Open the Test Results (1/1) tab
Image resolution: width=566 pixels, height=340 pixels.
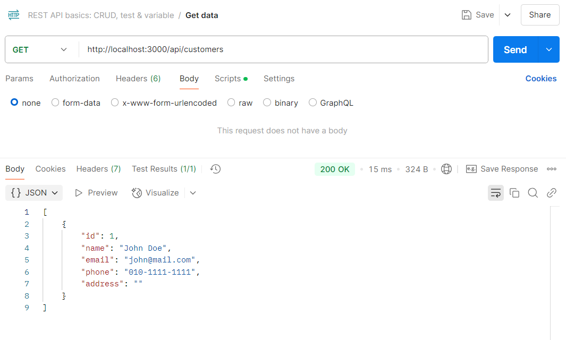(164, 169)
